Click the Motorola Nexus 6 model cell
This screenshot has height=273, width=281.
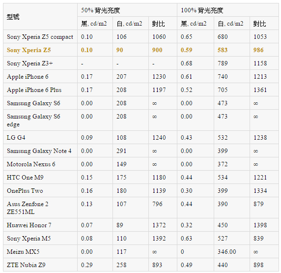point(40,164)
